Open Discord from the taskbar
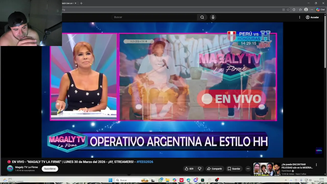The image size is (327, 184). tap(196, 180)
